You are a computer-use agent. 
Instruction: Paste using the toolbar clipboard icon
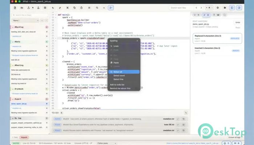tap(81, 8)
